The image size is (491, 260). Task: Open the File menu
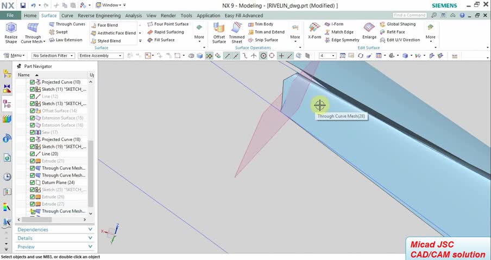click(10, 15)
